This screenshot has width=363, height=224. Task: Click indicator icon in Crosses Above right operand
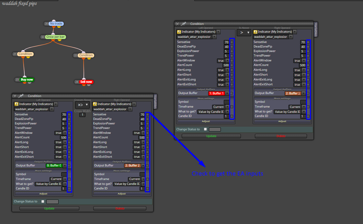coord(95,104)
